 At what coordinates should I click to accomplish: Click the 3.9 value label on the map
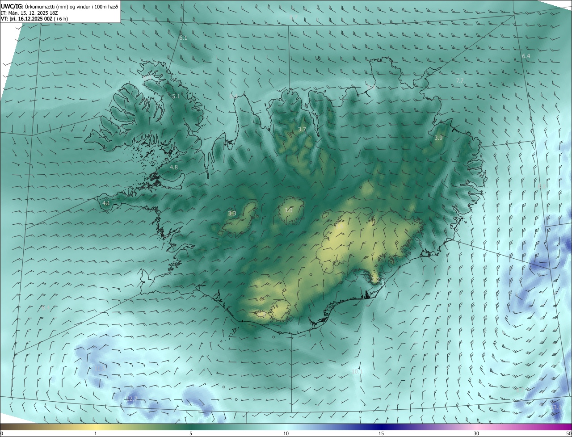pos(438,138)
